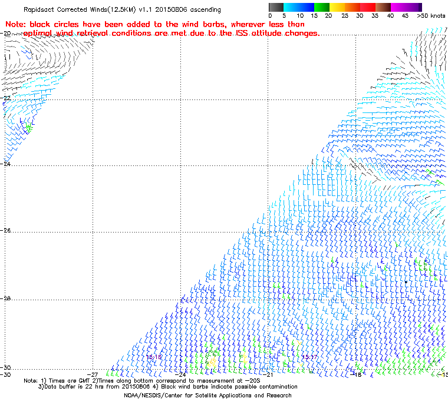Click the legend value label '45'
Viewport: 448px width, 405px height.
point(405,16)
